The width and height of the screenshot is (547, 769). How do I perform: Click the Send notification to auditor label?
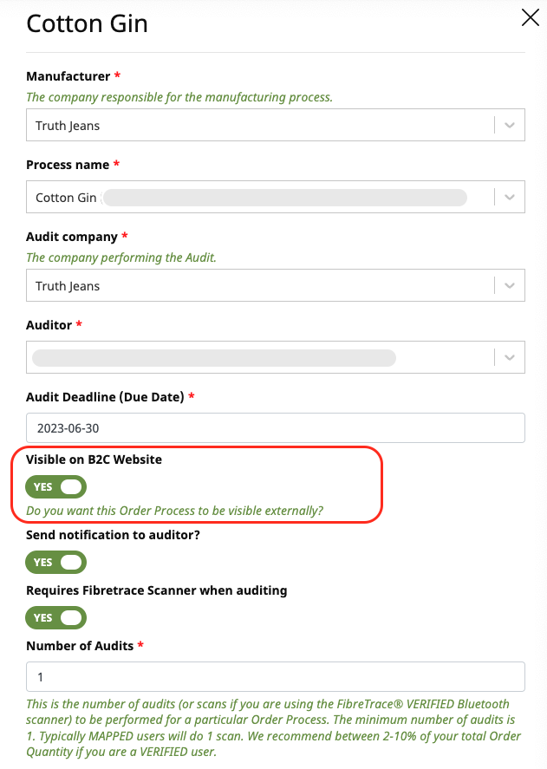114,535
